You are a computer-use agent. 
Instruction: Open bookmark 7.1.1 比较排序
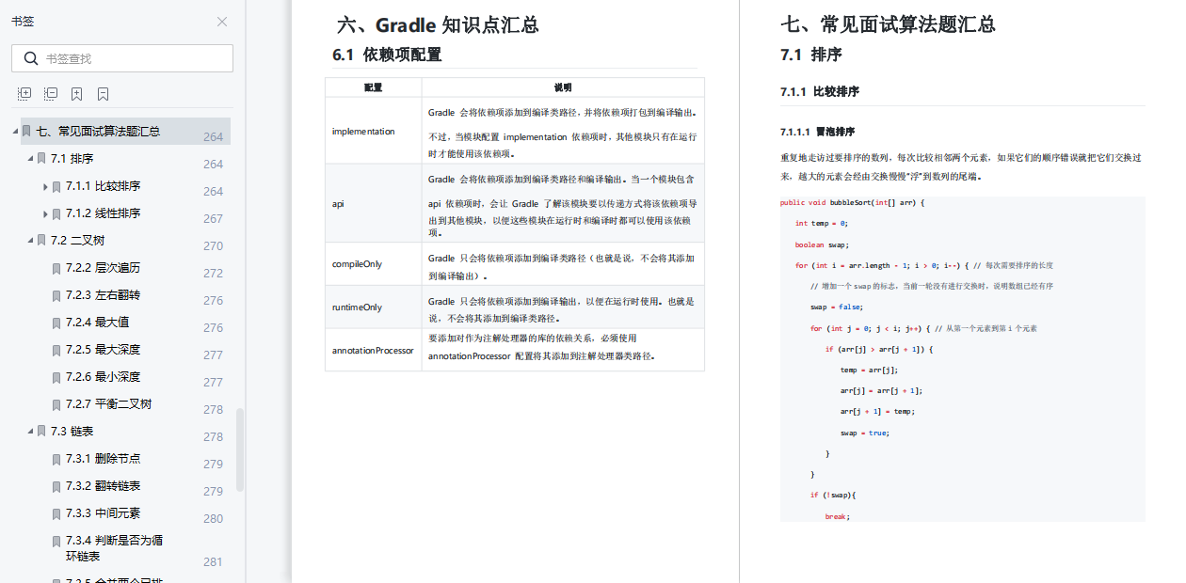coord(104,186)
